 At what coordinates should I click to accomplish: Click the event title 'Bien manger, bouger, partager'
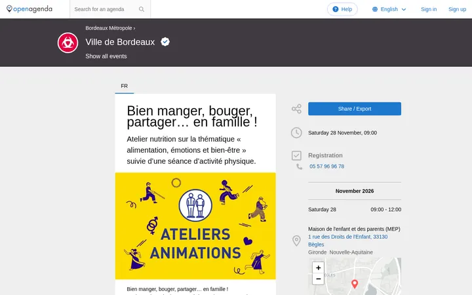tap(192, 116)
